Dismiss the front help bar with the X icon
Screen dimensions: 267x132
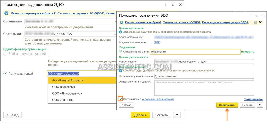point(260,22)
